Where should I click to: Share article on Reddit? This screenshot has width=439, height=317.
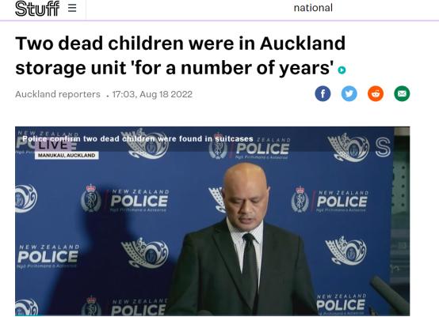click(376, 93)
